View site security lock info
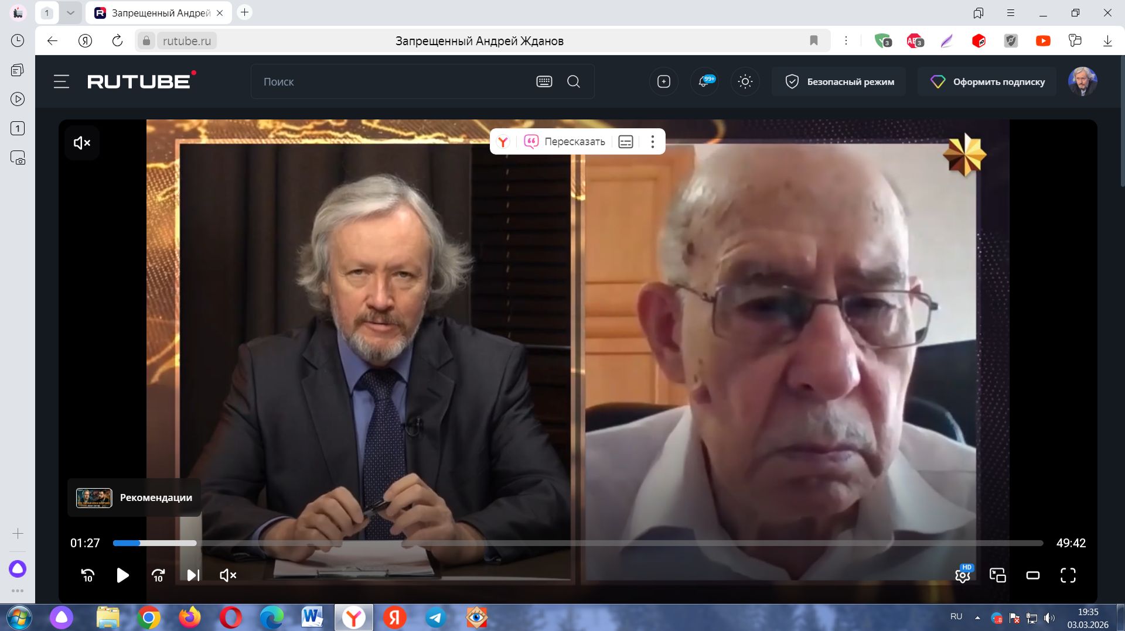1125x631 pixels. click(x=146, y=41)
